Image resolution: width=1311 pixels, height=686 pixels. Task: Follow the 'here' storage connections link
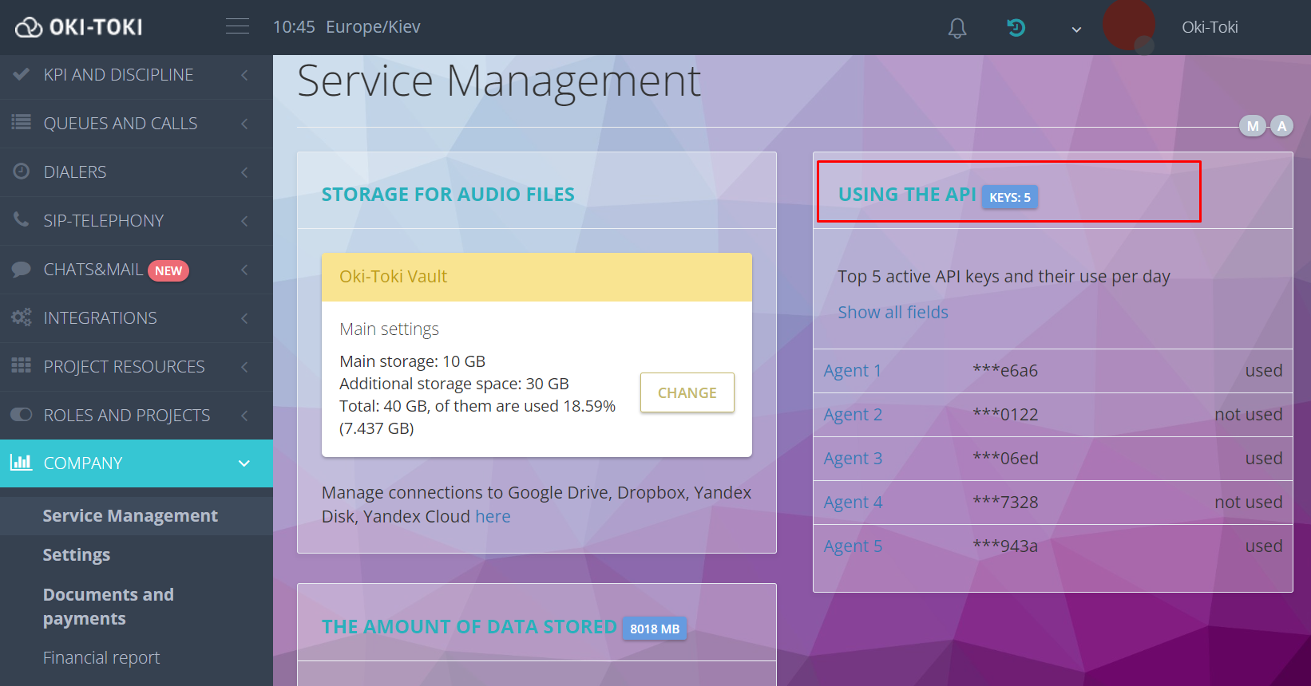(x=493, y=517)
